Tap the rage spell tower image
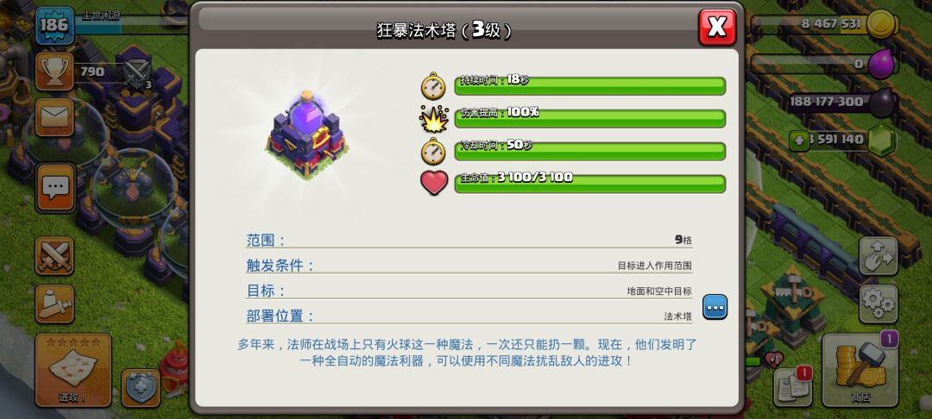 coord(306,135)
